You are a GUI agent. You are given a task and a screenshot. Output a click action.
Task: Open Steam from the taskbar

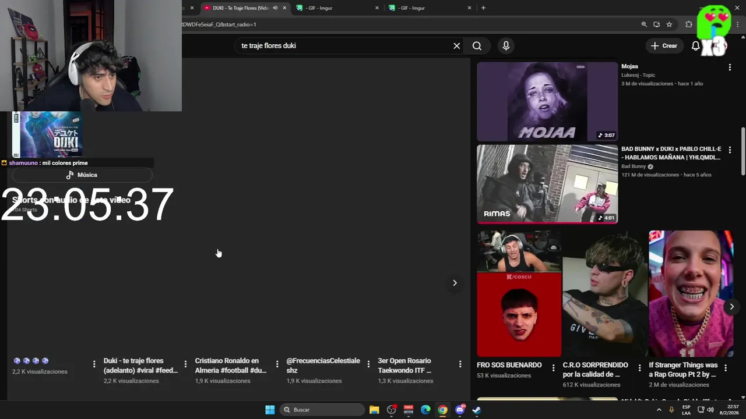(x=477, y=410)
